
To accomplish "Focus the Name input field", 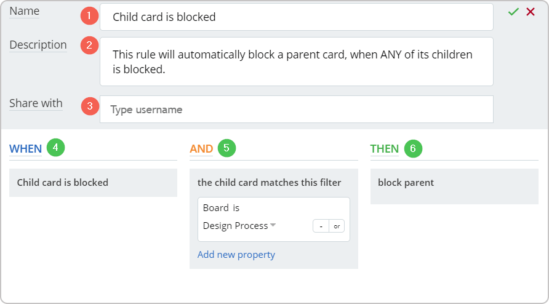I will tap(297, 17).
